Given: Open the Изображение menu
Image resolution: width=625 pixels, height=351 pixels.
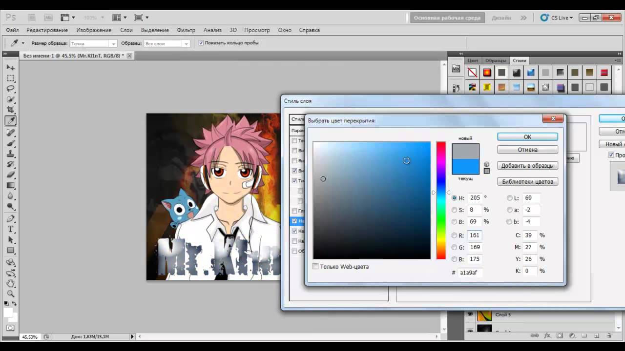Looking at the screenshot, I should click(x=94, y=30).
